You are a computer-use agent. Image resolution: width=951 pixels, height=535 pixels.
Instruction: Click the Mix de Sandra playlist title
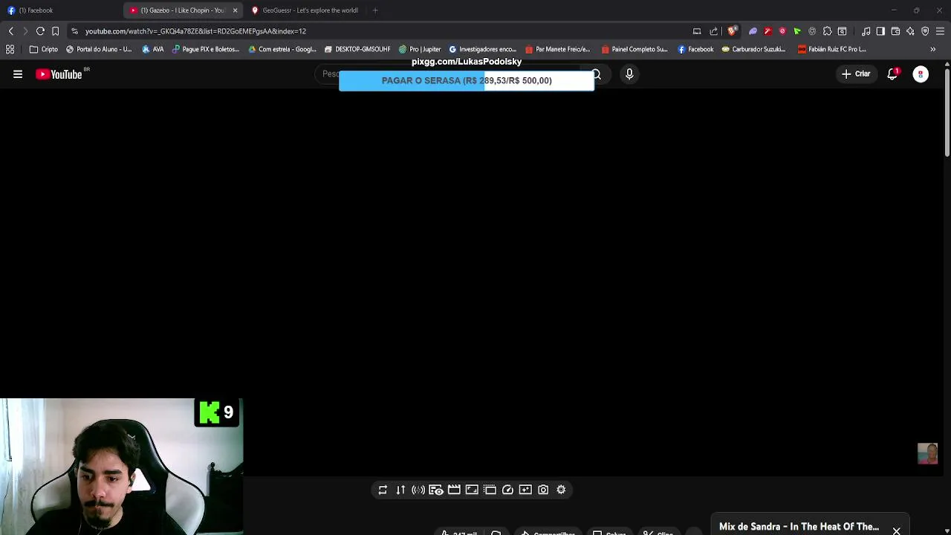[x=799, y=527]
